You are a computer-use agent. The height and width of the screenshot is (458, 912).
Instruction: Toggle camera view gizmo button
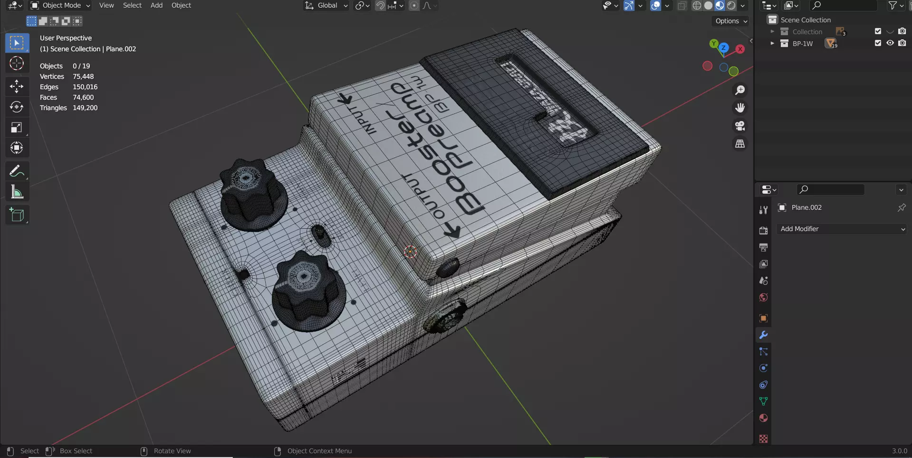(740, 126)
